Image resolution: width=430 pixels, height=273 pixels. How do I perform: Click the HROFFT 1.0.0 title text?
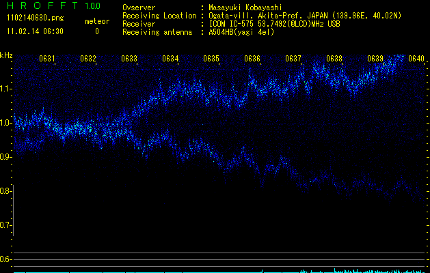pyautogui.click(x=54, y=5)
